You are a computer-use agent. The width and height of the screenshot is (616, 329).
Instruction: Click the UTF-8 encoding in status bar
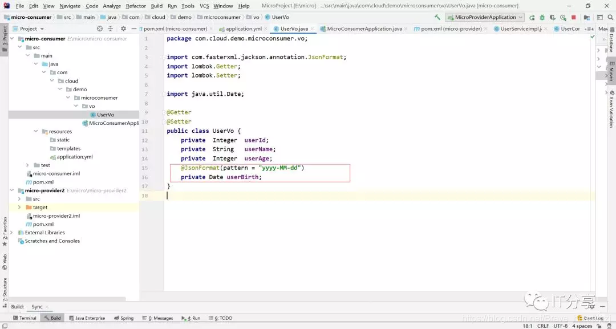561,326
